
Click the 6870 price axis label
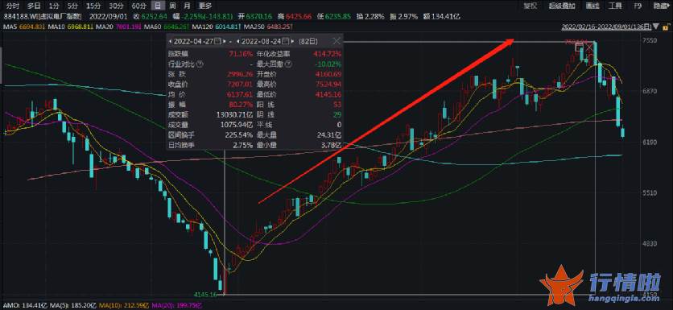[650, 92]
